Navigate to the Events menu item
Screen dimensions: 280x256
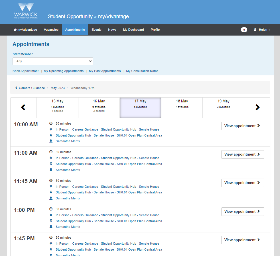(96, 30)
